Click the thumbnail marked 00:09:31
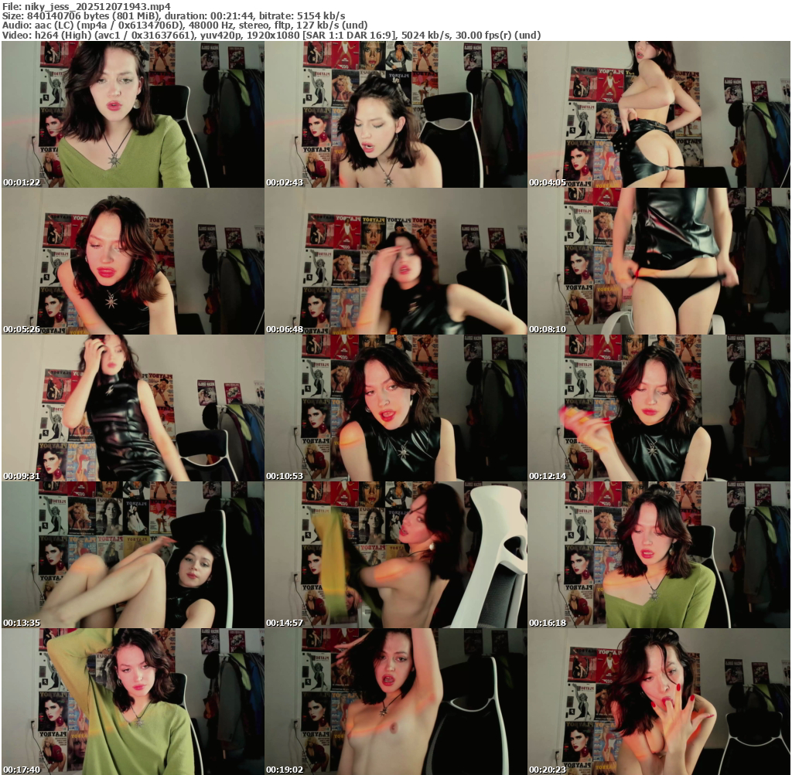 tap(132, 408)
